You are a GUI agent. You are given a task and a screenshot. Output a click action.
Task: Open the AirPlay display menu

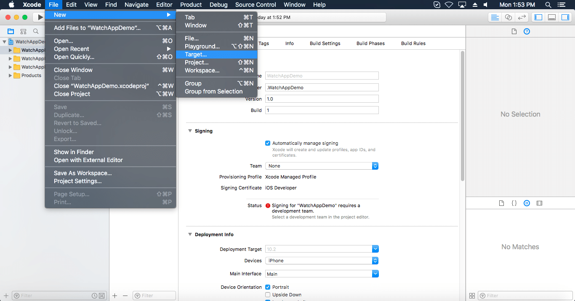pos(462,5)
